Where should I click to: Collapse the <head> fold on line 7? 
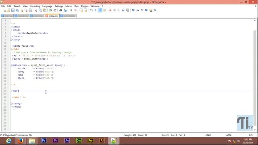11,30
